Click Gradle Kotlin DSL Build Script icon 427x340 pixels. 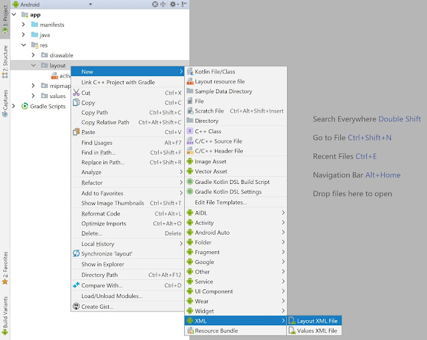[x=190, y=182]
